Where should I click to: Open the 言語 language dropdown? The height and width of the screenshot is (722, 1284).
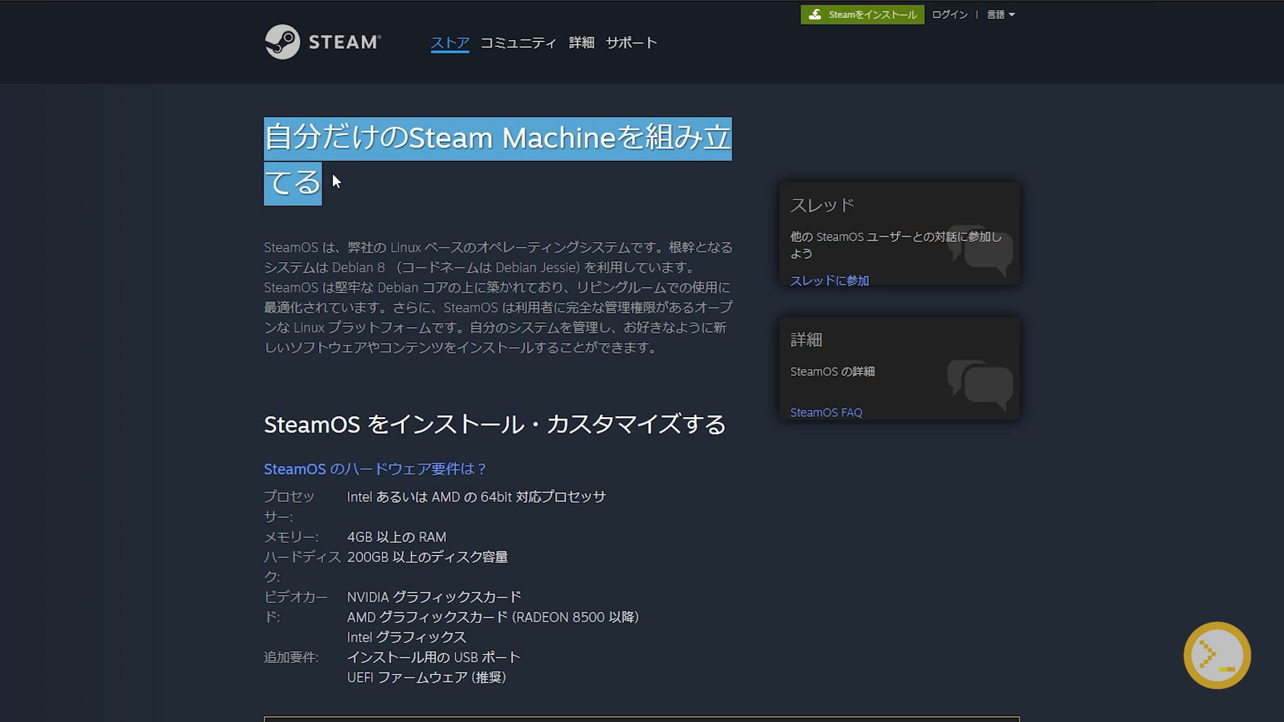pos(1000,15)
